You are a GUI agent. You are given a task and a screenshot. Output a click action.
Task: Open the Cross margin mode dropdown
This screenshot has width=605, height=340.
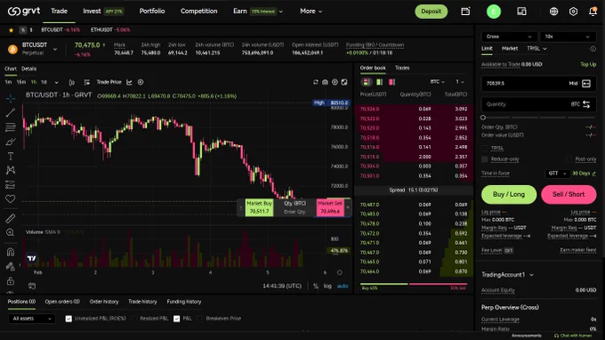click(509, 36)
